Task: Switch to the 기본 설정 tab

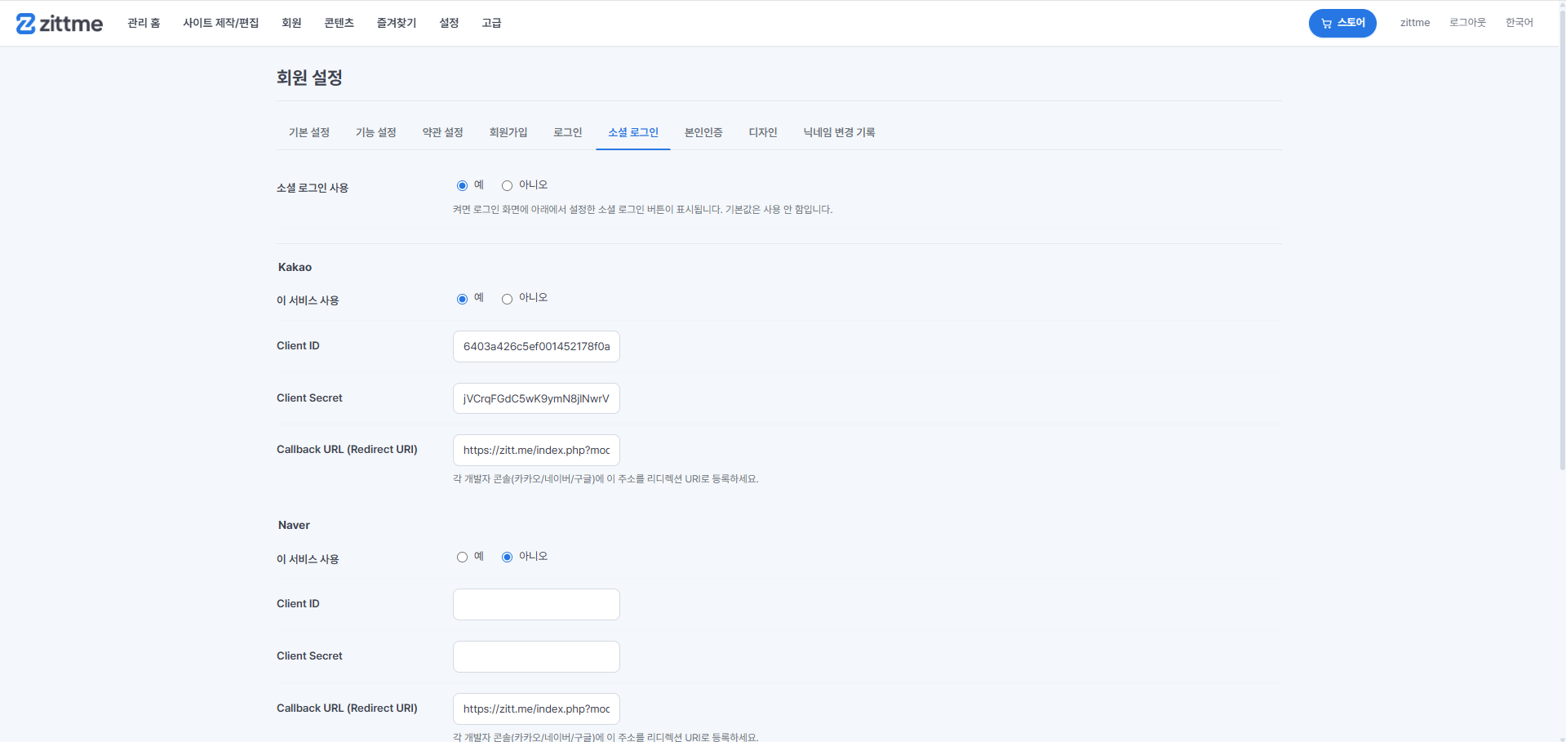Action: click(x=309, y=132)
